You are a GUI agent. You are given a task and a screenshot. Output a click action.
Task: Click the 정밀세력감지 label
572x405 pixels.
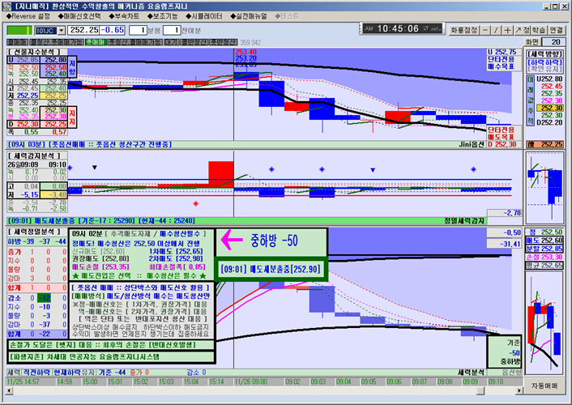point(463,221)
